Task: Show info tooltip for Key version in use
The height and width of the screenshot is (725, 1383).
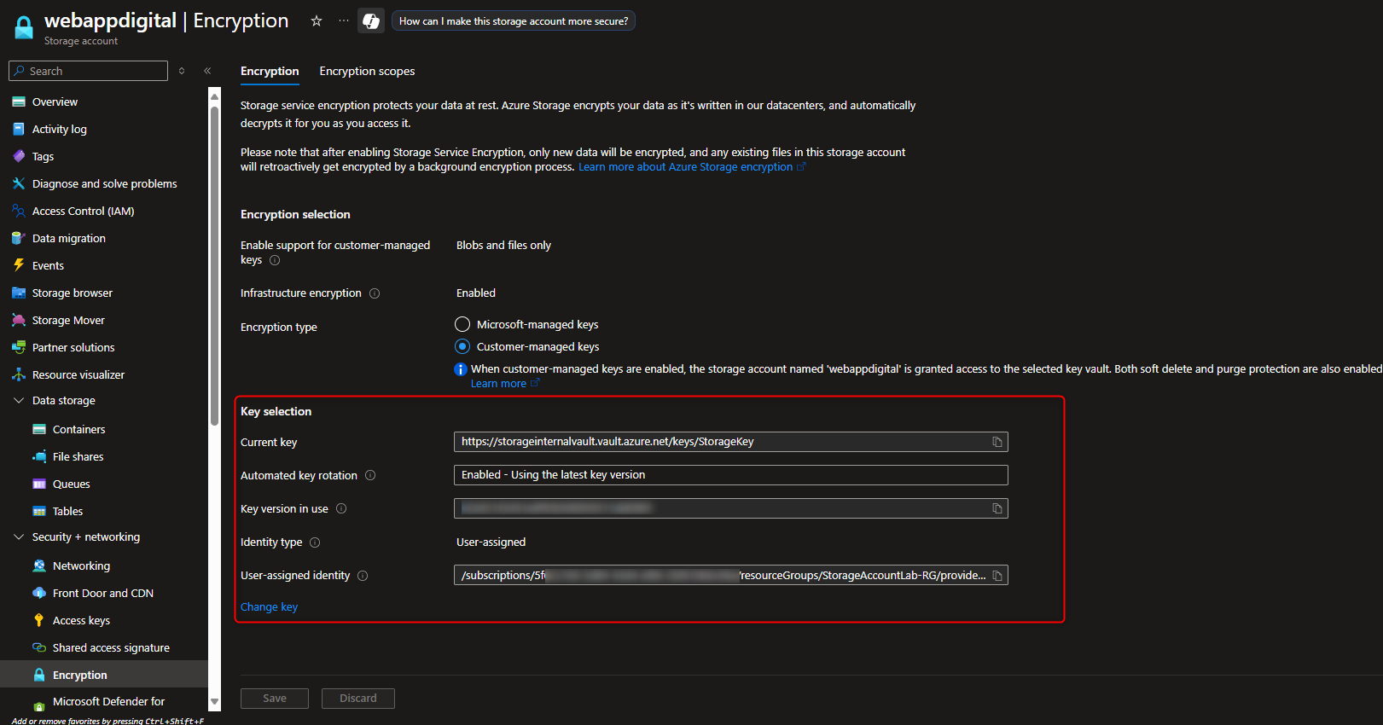Action: point(341,508)
